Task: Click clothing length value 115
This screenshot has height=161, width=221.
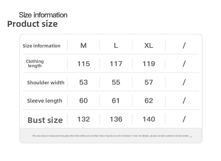Action: (x=83, y=64)
